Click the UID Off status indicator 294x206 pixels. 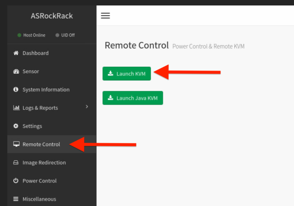(65, 35)
